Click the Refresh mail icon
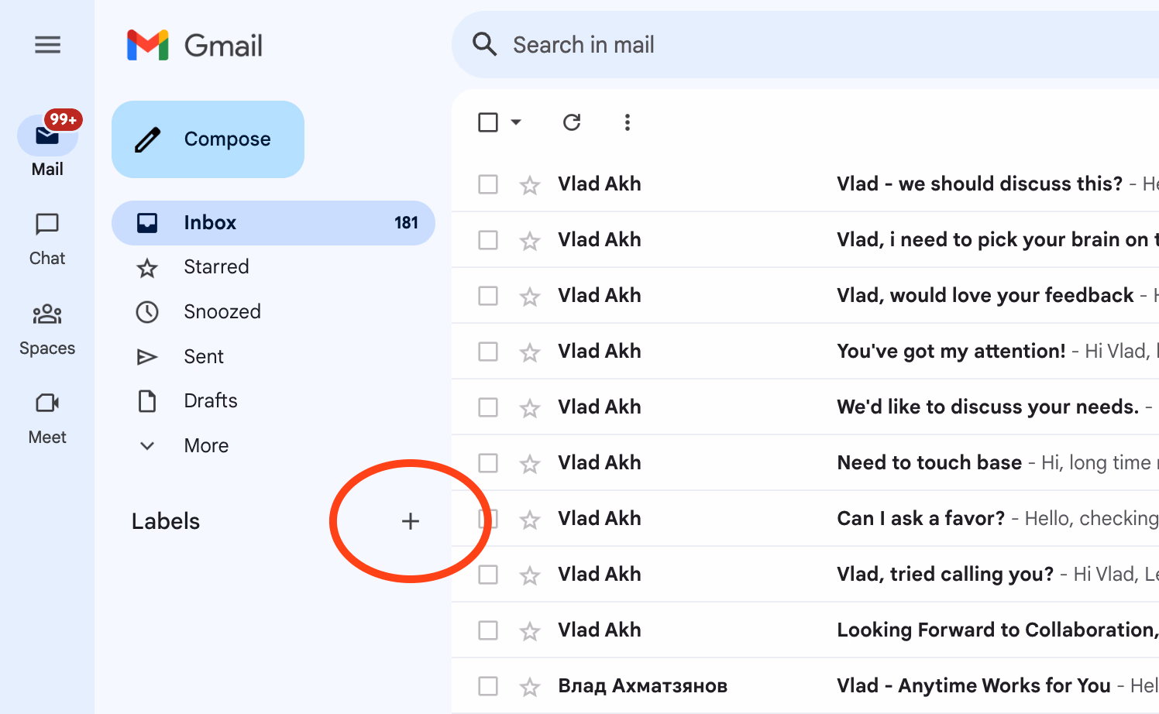 [572, 122]
